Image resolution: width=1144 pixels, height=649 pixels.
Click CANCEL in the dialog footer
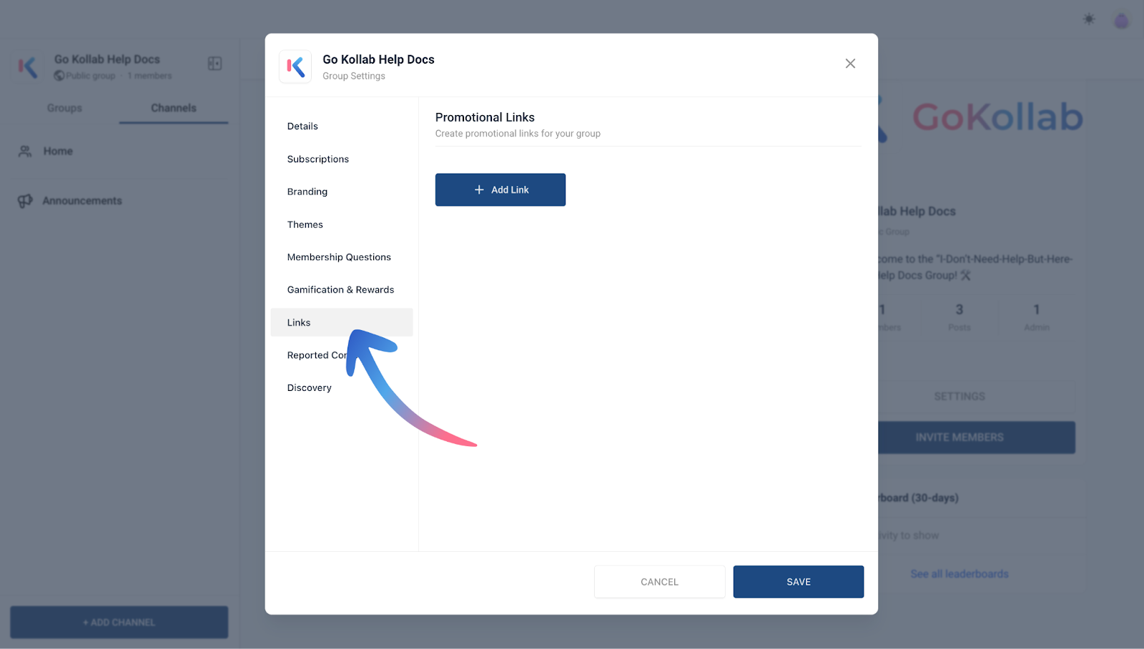pos(659,582)
